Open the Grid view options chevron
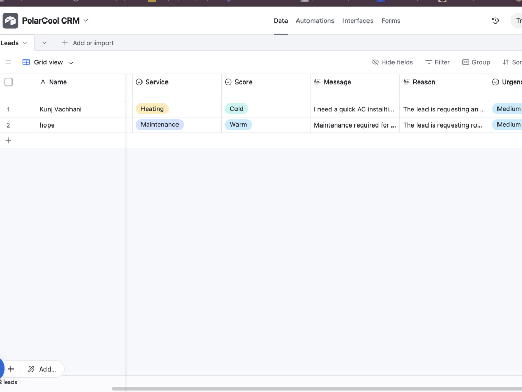Image resolution: width=522 pixels, height=392 pixels. coord(70,62)
